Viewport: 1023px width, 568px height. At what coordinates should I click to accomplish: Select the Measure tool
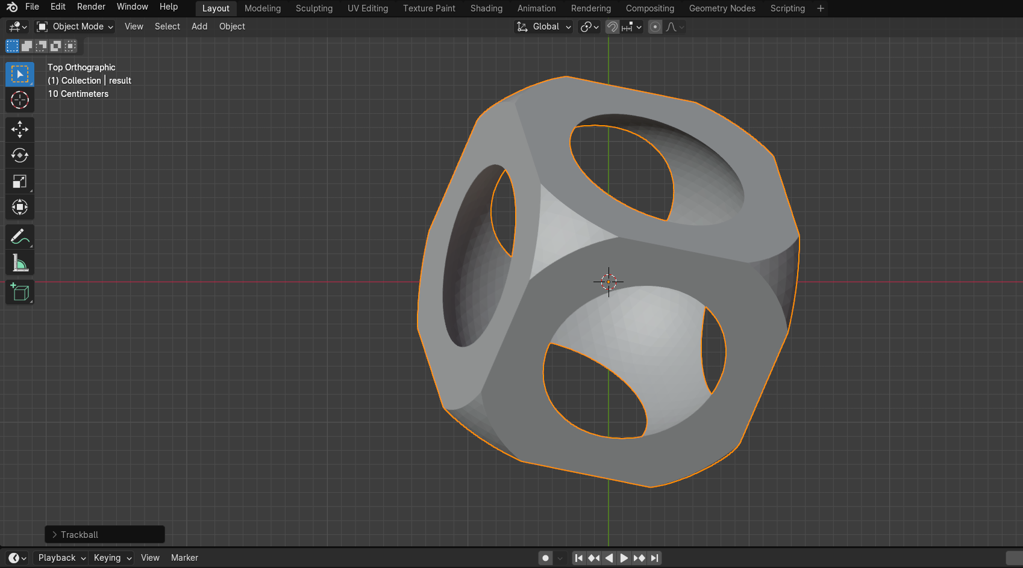pyautogui.click(x=20, y=263)
